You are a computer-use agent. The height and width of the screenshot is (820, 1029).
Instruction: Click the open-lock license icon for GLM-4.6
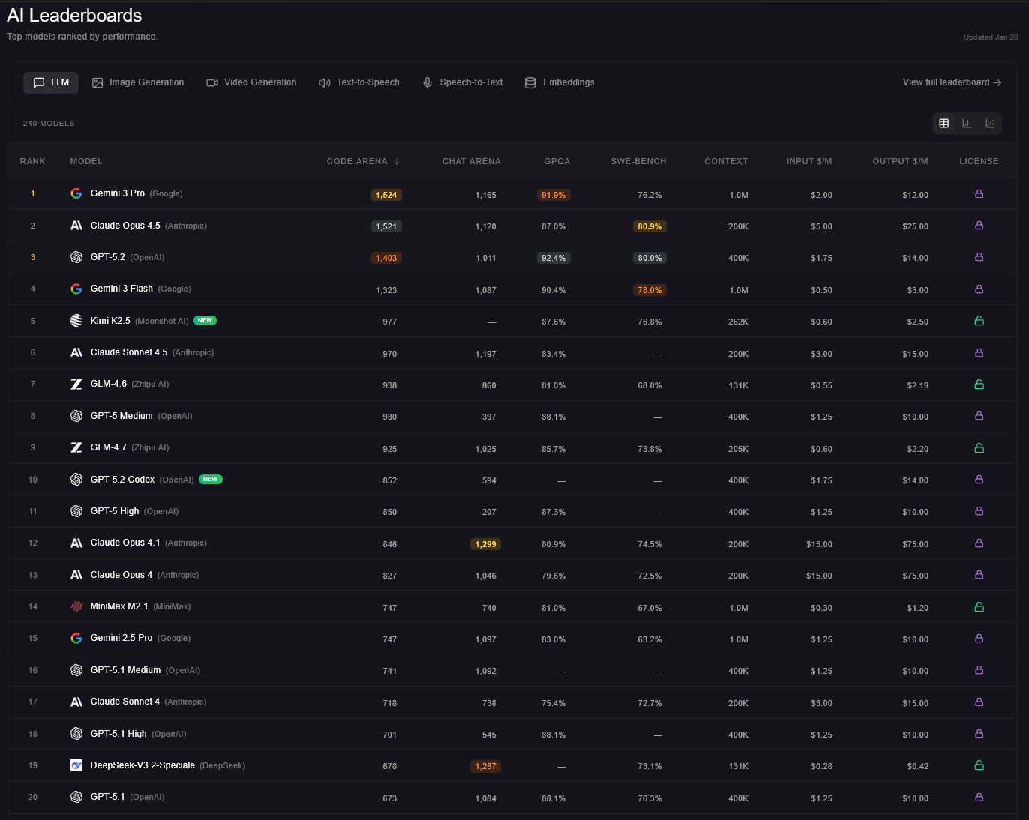tap(979, 385)
